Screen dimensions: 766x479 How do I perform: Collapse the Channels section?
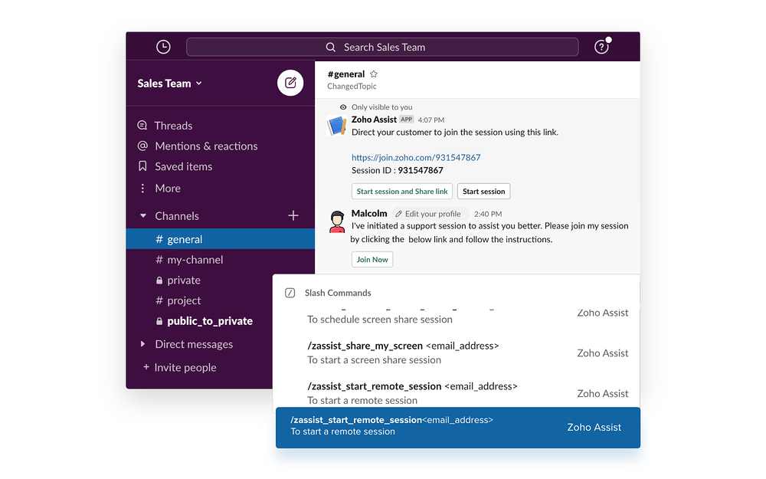[x=143, y=215]
